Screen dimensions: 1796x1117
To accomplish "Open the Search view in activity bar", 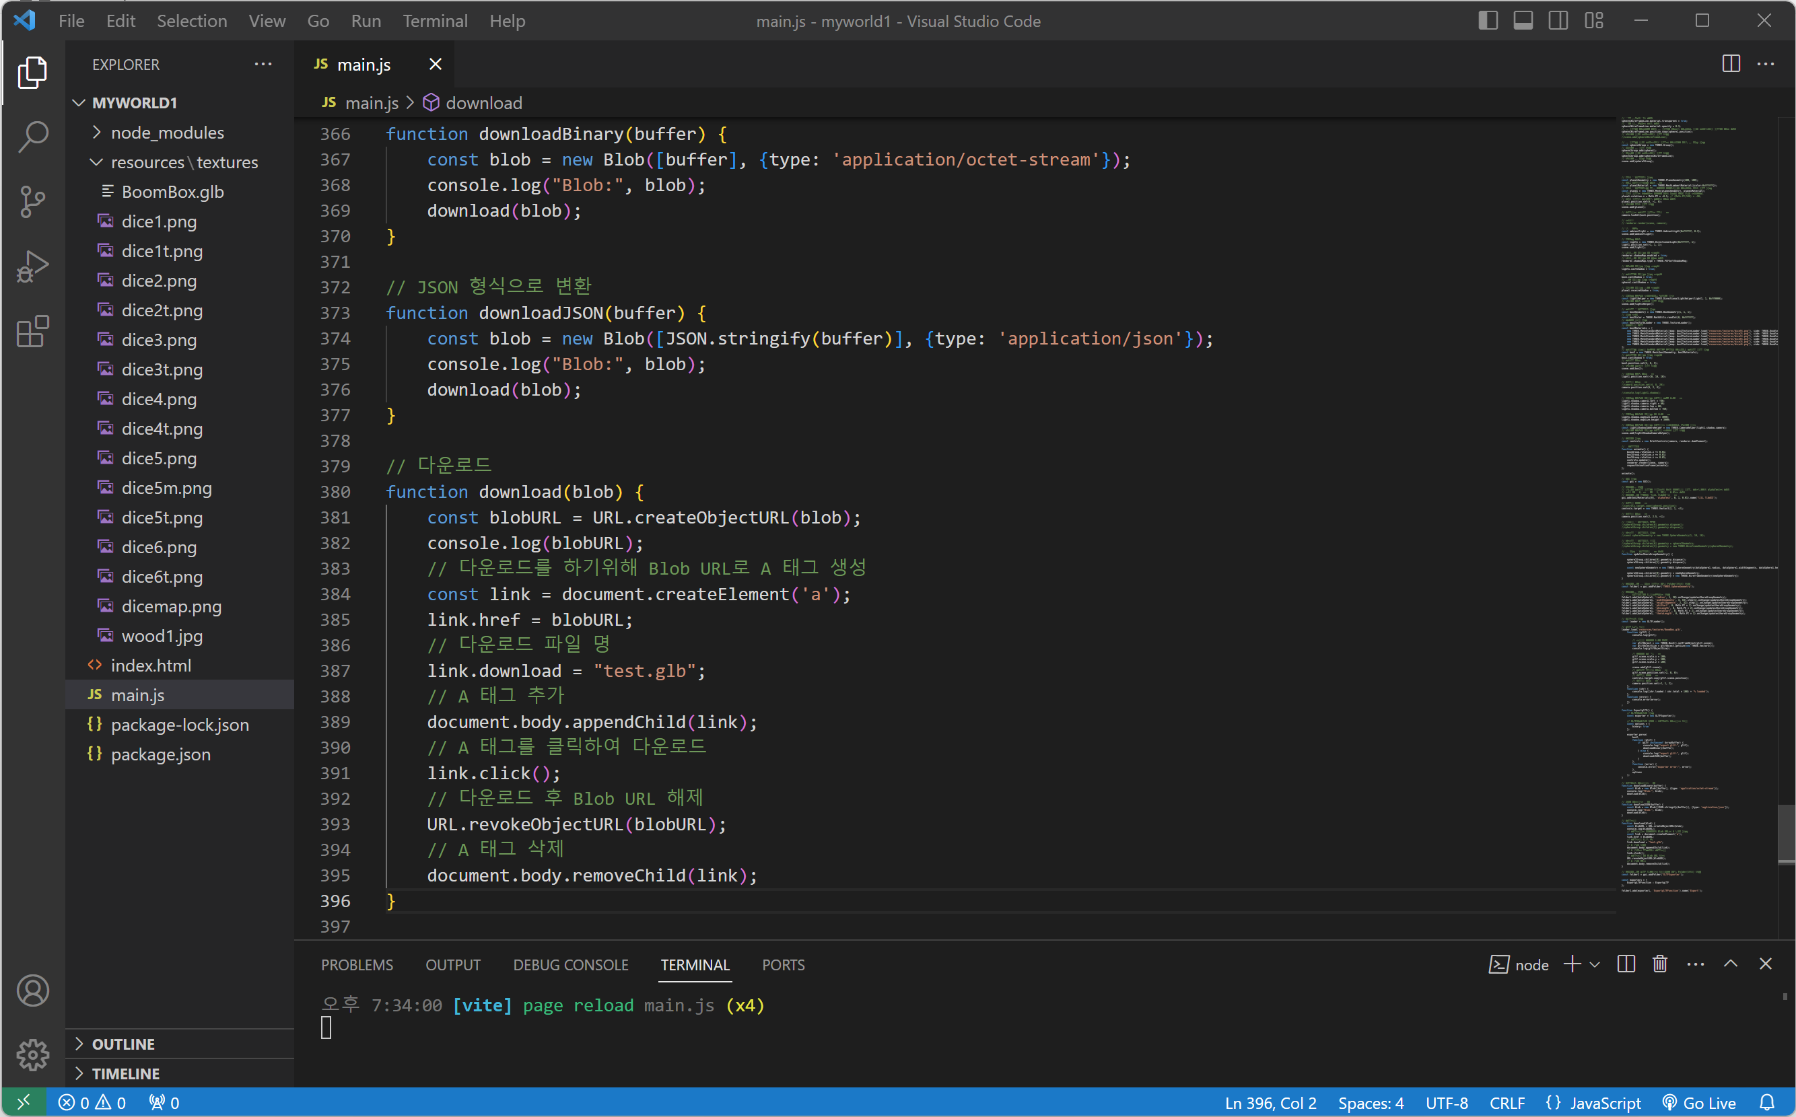I will point(32,136).
